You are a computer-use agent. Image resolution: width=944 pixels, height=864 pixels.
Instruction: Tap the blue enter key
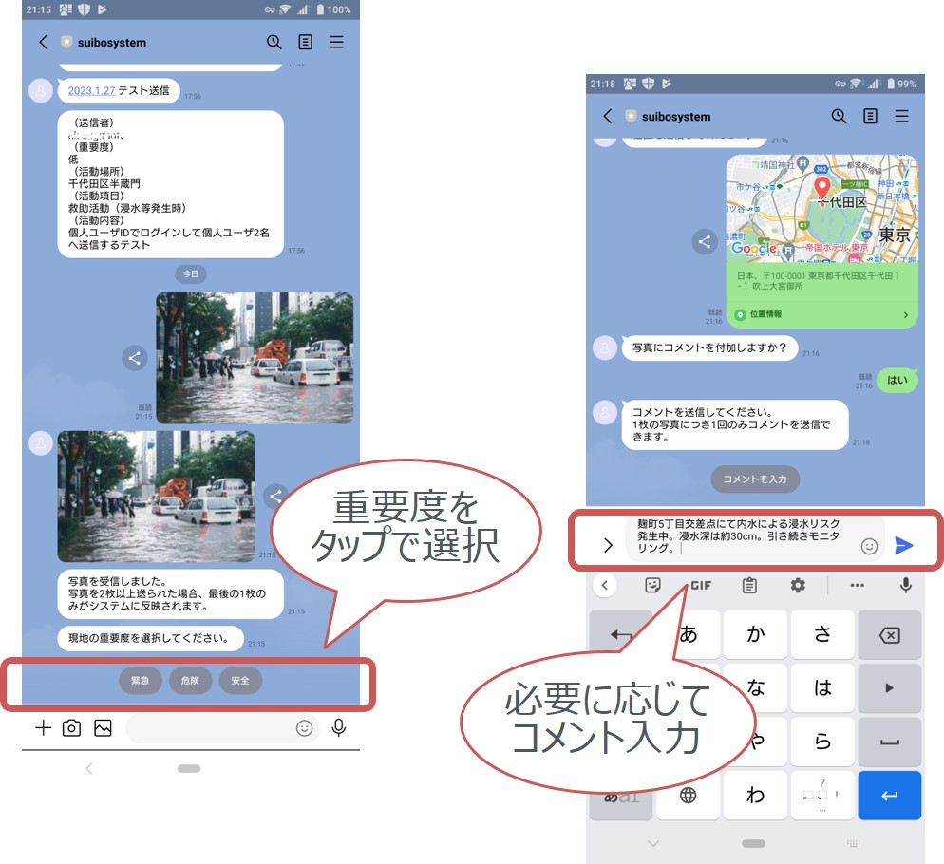890,795
